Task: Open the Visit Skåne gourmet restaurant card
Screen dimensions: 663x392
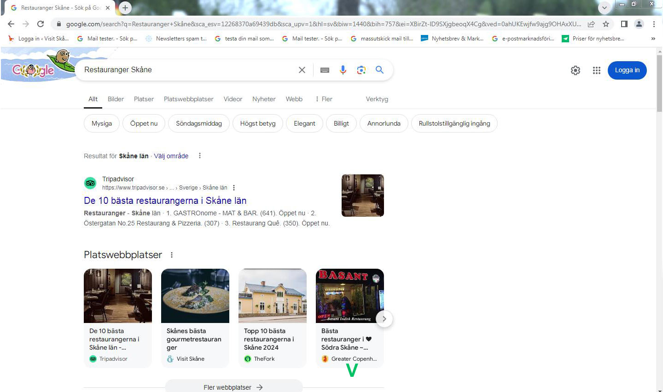Action: point(195,318)
